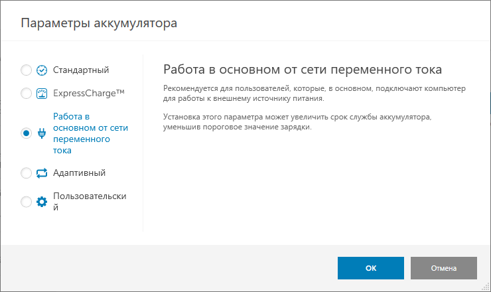
Task: Click the 'Работа в основном от сети' sidebar label
Action: click(x=90, y=133)
